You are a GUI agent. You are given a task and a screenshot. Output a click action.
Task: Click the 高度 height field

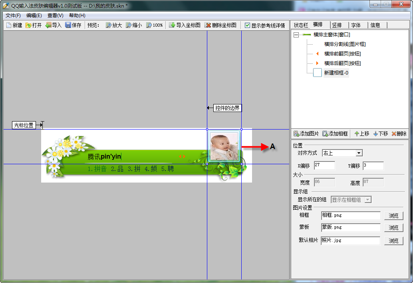[373, 183]
